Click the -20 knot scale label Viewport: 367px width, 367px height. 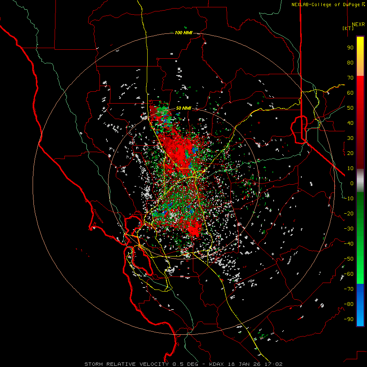coord(349,213)
